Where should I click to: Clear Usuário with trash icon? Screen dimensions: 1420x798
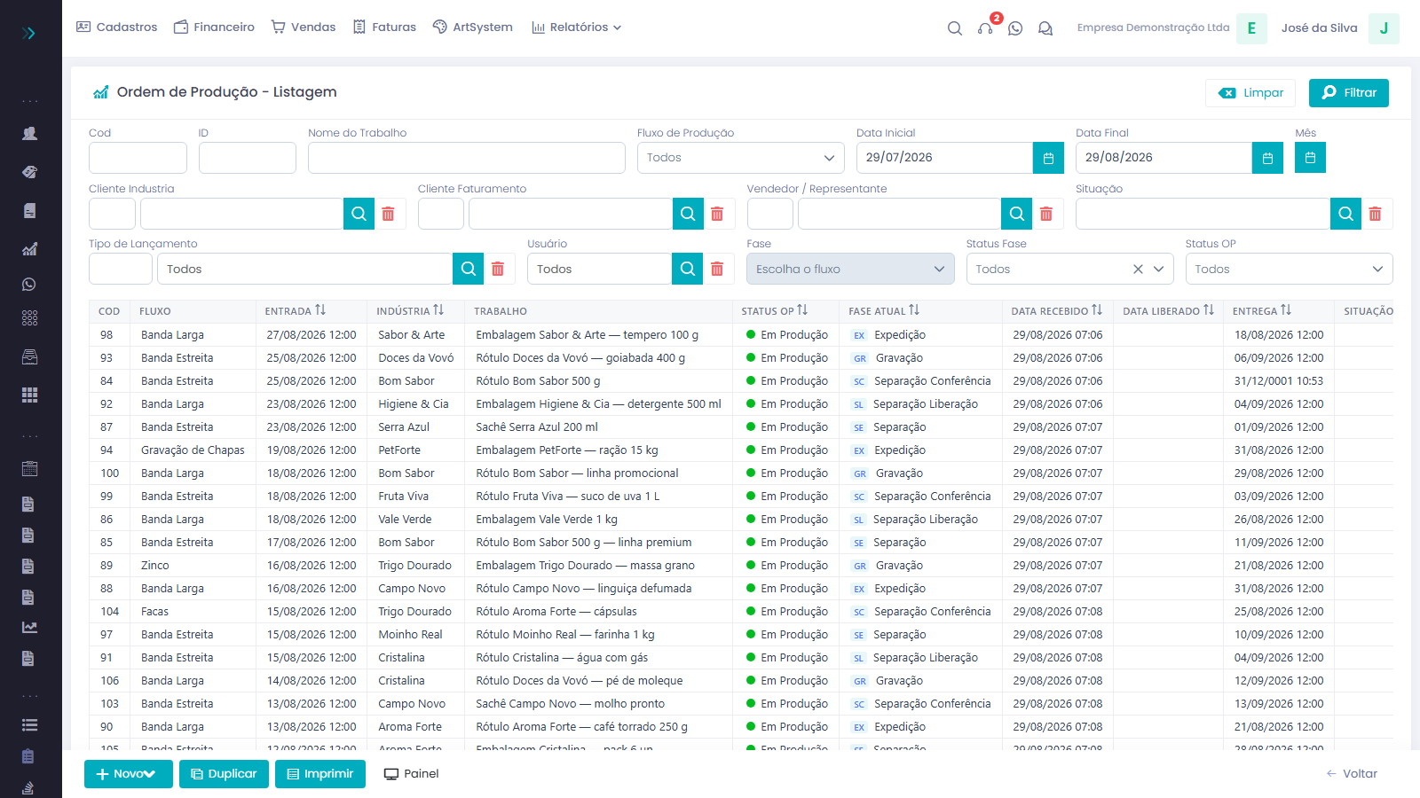pyautogui.click(x=717, y=269)
